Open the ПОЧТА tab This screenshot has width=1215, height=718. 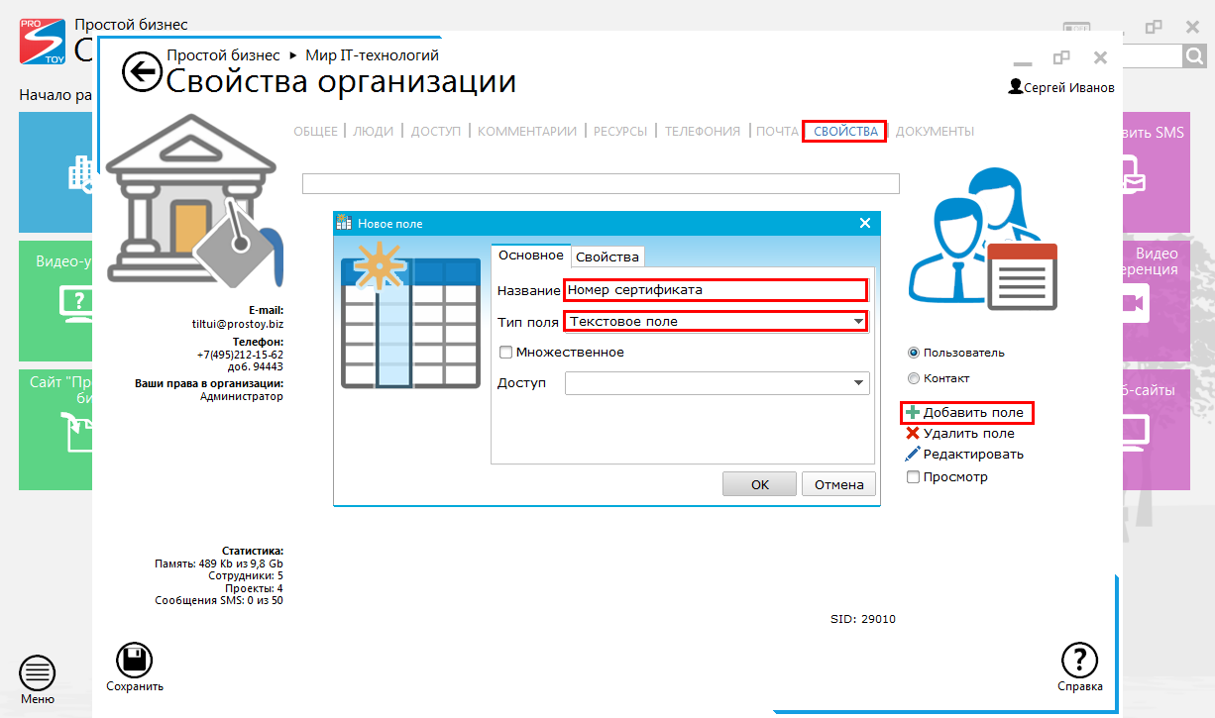777,131
